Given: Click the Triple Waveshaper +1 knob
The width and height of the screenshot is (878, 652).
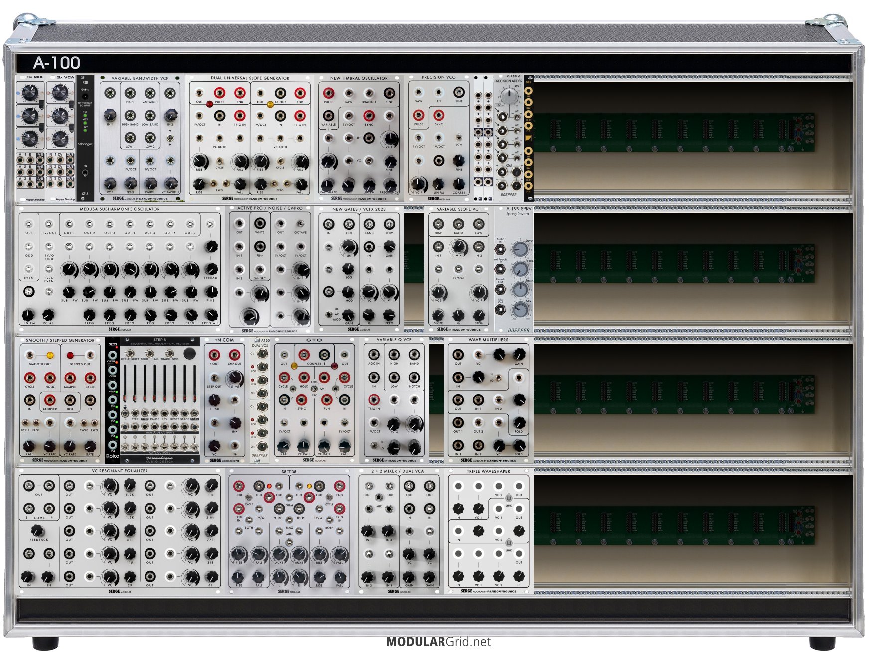Looking at the screenshot, I should pyautogui.click(x=519, y=576).
